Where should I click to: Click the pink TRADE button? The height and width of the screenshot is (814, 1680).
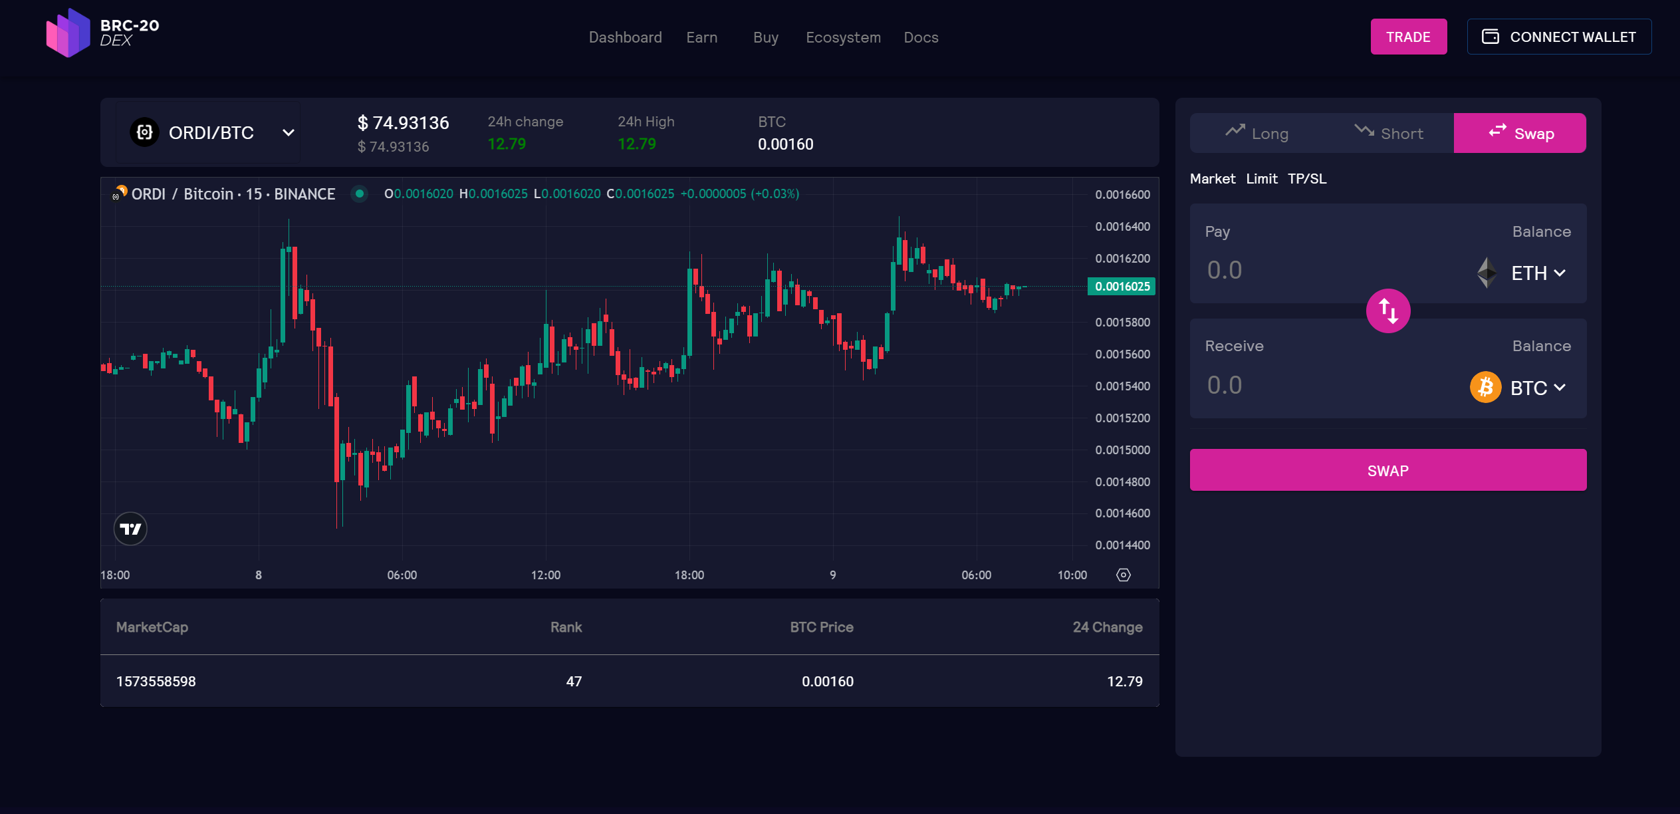pos(1408,37)
